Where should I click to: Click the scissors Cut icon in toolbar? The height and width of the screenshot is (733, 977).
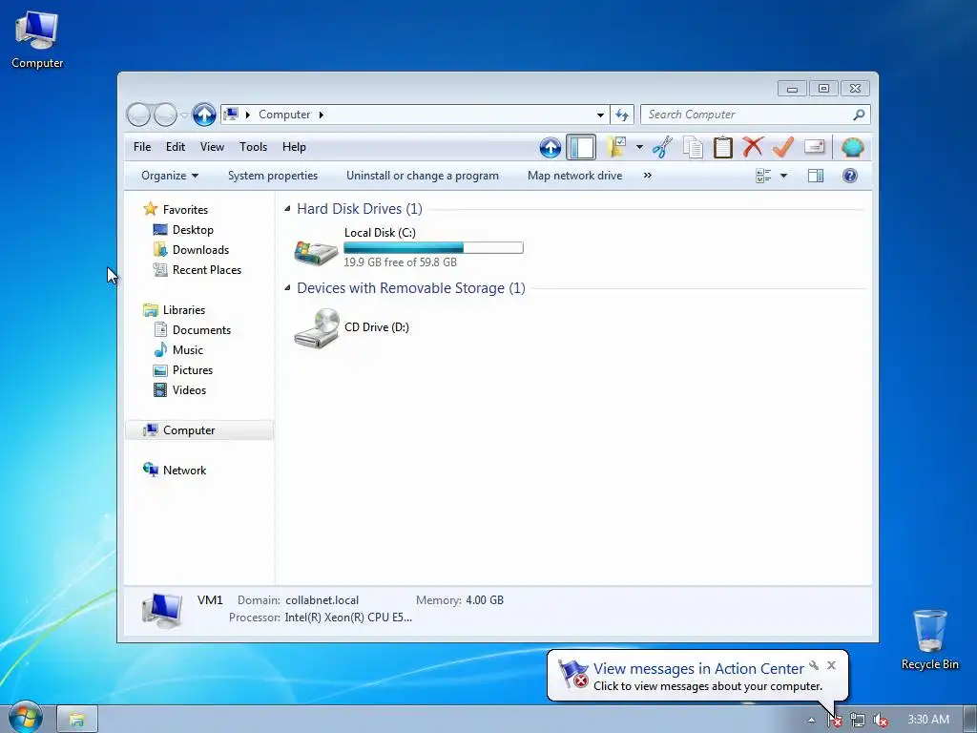coord(662,148)
